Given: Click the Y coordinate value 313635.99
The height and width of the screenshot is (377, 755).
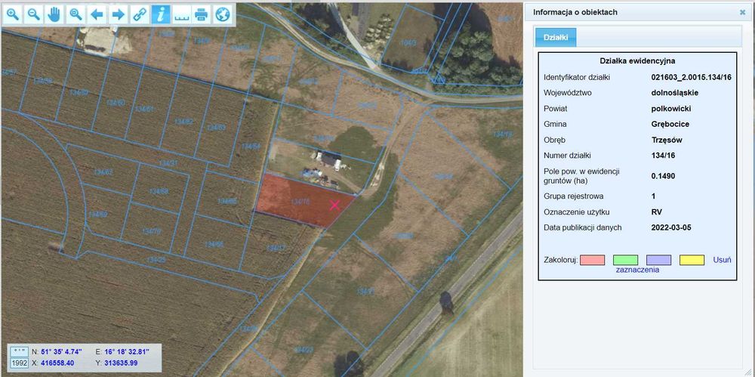Looking at the screenshot, I should pyautogui.click(x=121, y=363).
